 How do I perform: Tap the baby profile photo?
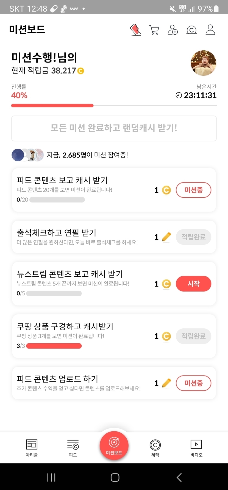tap(203, 63)
